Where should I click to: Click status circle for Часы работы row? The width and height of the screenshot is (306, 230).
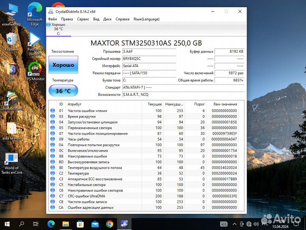53,139
